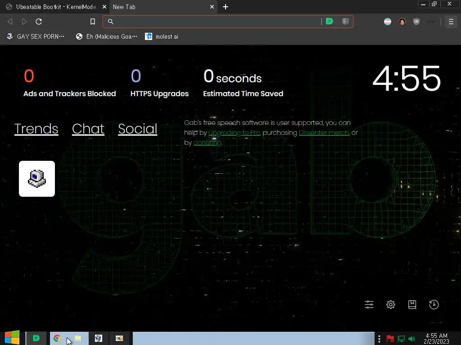Image resolution: width=461 pixels, height=345 pixels.
Task: Open a new tab with plus button
Action: tap(226, 7)
